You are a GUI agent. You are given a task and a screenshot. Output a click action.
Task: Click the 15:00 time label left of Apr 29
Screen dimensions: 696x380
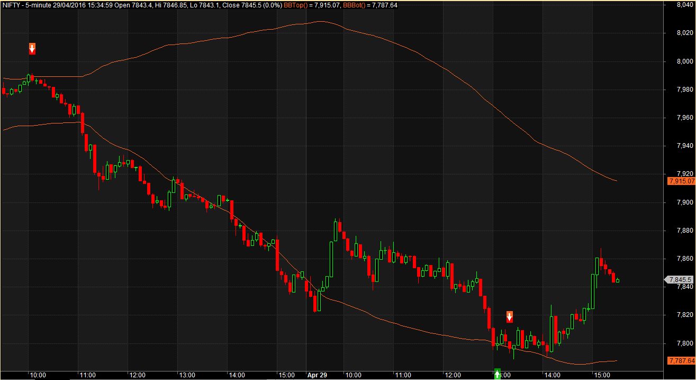tap(287, 375)
